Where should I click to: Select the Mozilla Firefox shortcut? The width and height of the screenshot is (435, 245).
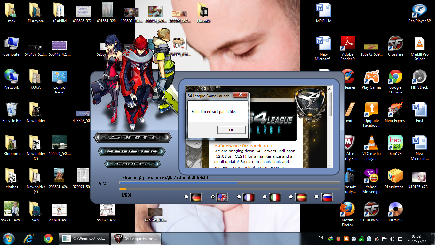347,215
